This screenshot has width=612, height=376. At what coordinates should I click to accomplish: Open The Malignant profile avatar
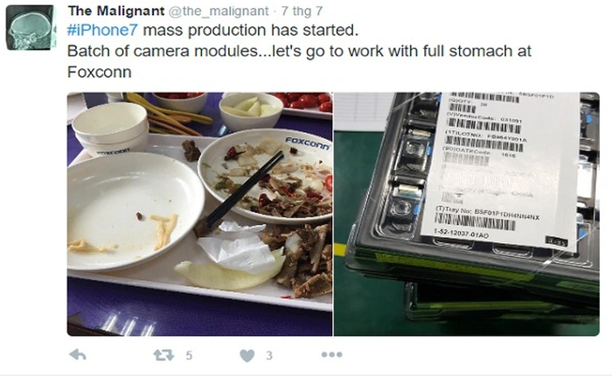pos(31,27)
